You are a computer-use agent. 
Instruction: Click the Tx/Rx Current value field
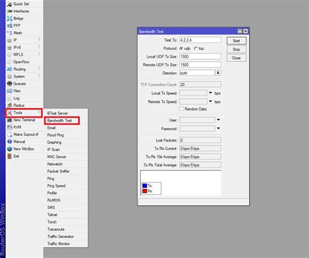click(200, 148)
